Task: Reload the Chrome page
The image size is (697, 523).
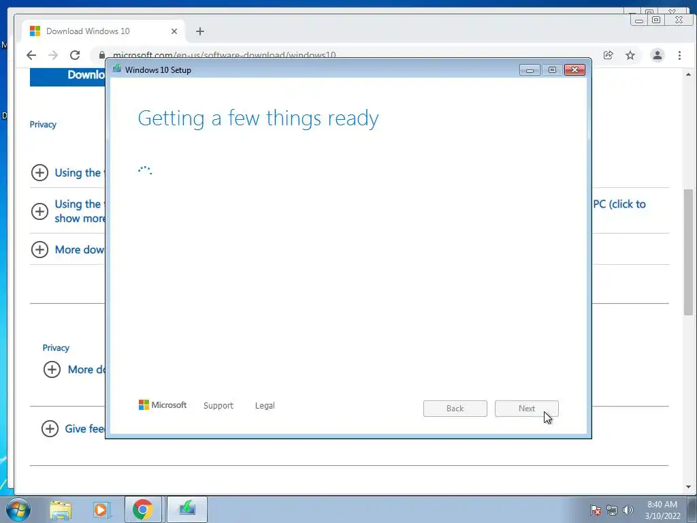Action: tap(75, 55)
